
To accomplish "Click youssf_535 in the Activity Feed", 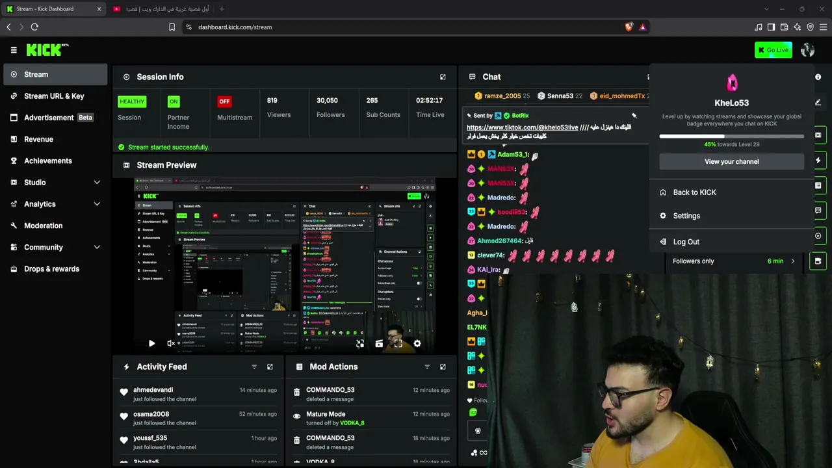I will pyautogui.click(x=150, y=438).
